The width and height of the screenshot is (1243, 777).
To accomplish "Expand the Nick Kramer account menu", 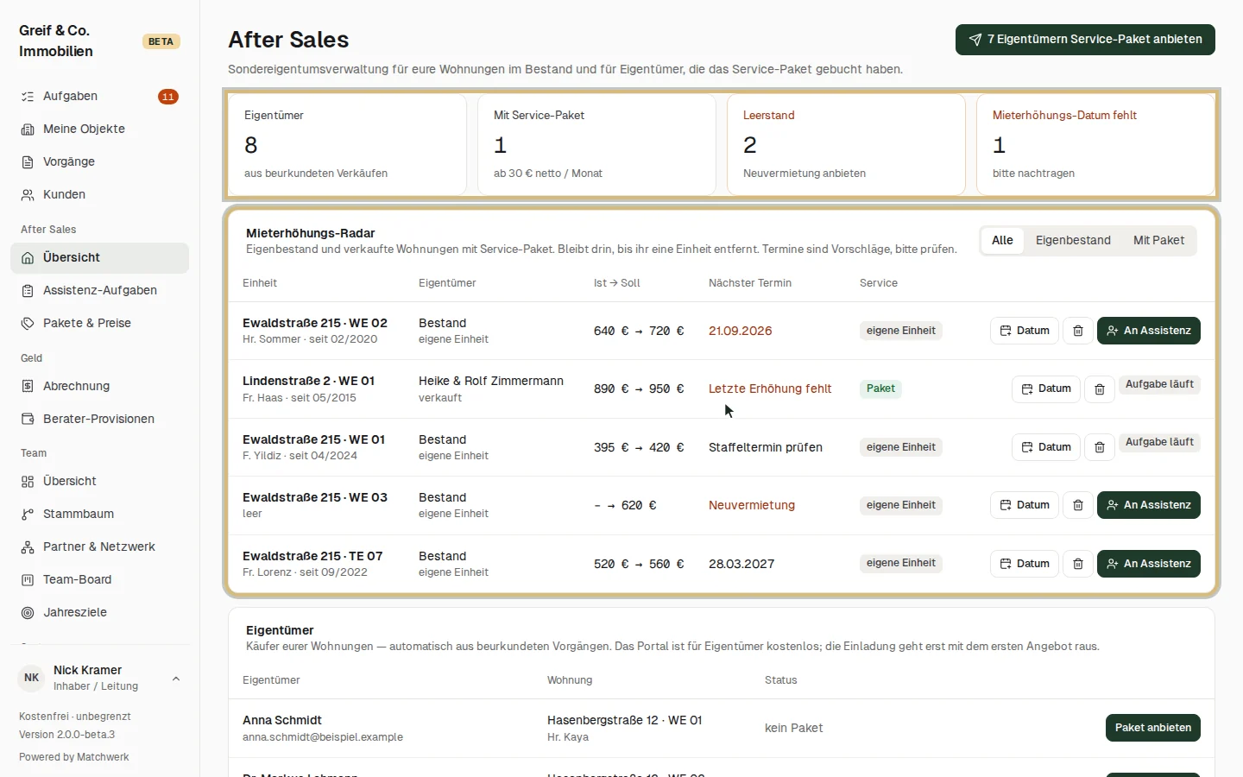I will click(x=99, y=678).
